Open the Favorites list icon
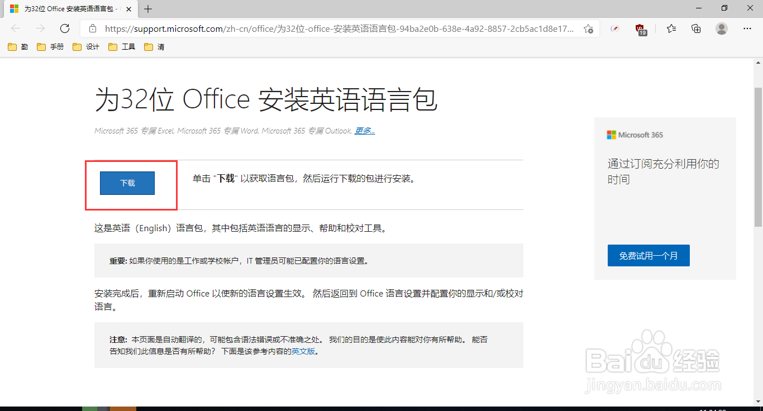The width and height of the screenshot is (763, 411). click(671, 28)
